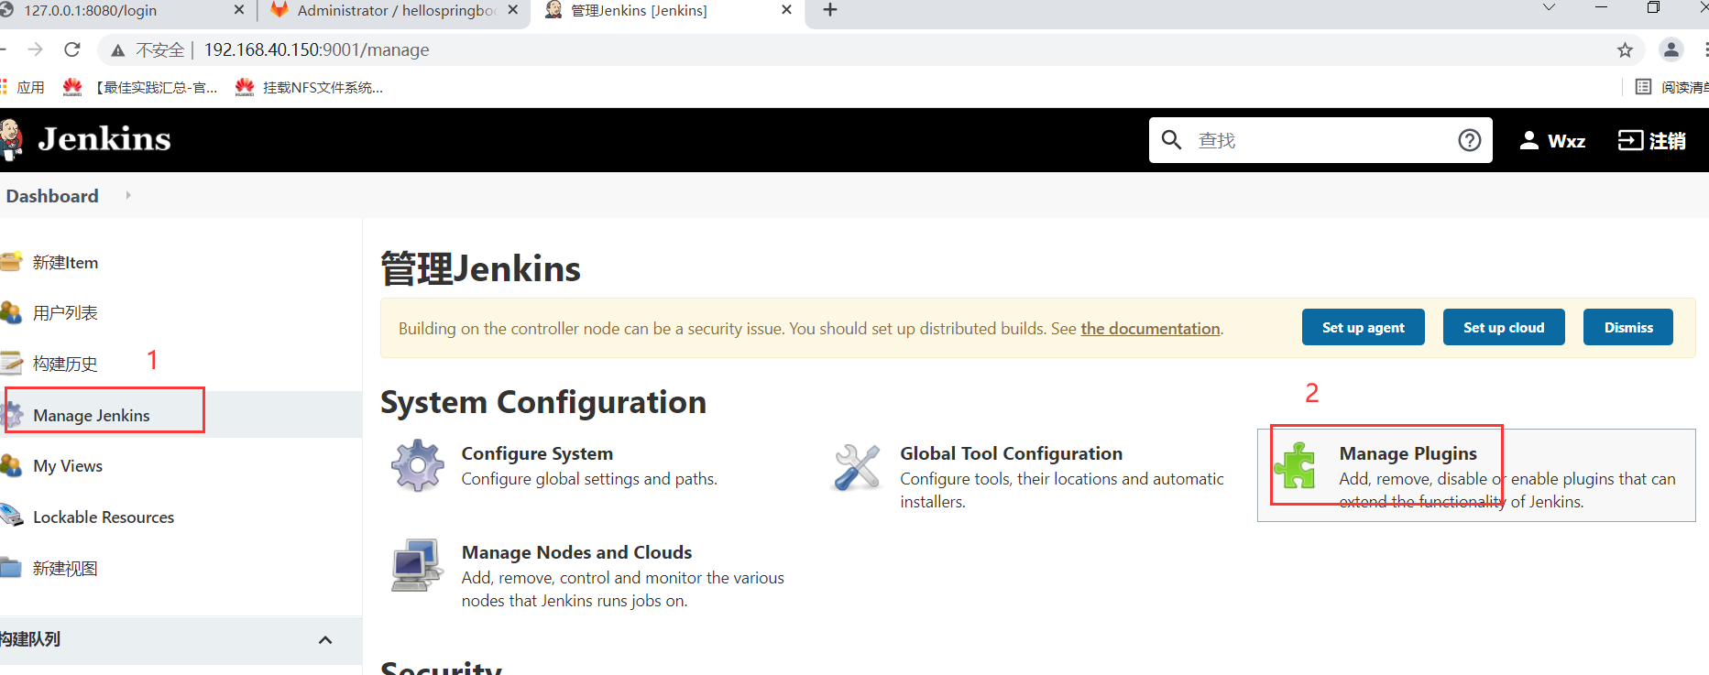Open Global Tool Configuration
Image resolution: width=1709 pixels, height=675 pixels.
pos(1011,453)
